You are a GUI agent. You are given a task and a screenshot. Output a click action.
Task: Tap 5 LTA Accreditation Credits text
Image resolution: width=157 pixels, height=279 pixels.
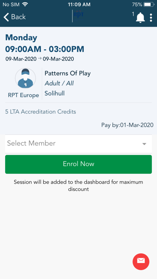point(41,112)
